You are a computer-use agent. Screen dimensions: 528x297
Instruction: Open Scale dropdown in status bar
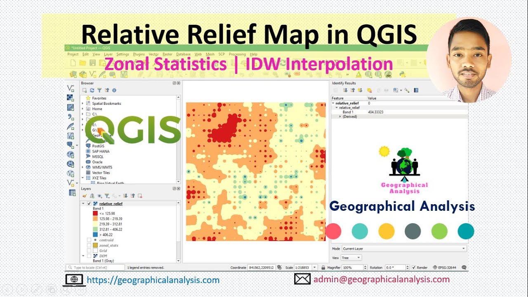pyautogui.click(x=315, y=267)
